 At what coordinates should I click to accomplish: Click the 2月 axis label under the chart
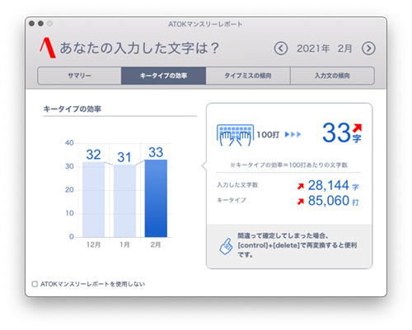click(156, 244)
